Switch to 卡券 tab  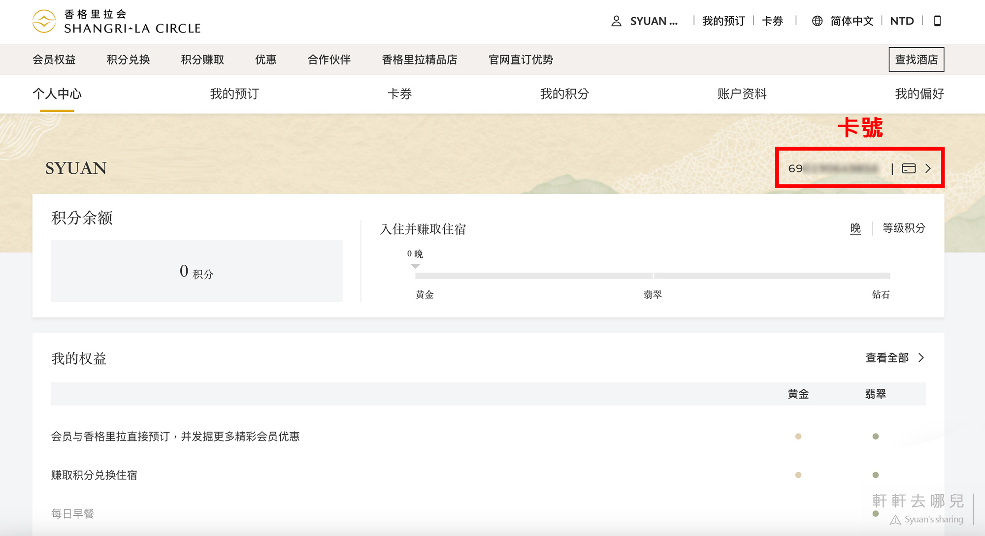(399, 94)
